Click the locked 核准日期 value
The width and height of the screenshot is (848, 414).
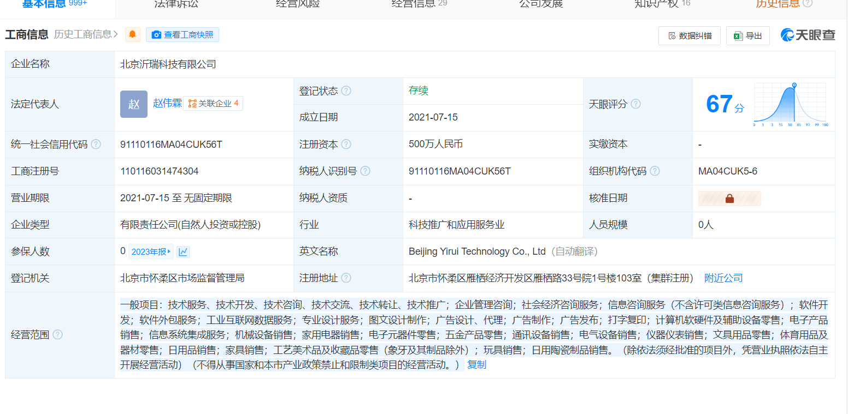point(729,199)
